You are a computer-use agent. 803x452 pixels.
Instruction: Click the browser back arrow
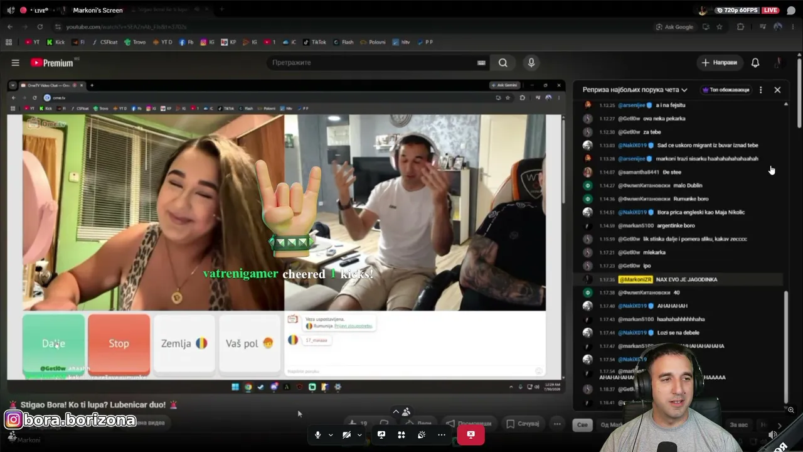point(10,27)
